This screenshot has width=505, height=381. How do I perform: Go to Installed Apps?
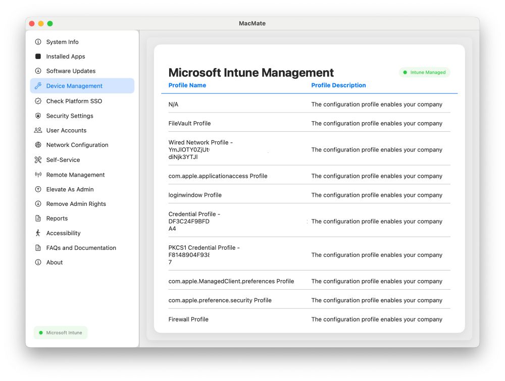pyautogui.click(x=82, y=57)
